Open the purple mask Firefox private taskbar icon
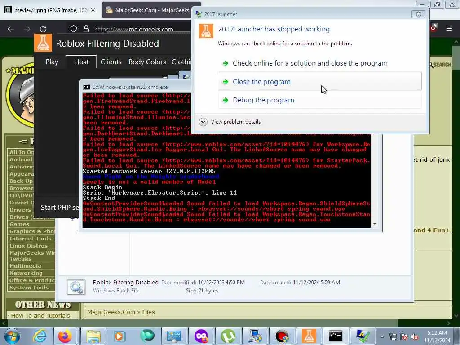Screen dimensions: 460x345 coord(201,336)
